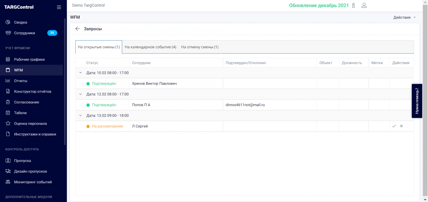Click the sidebar vertical scrollbar
The height and width of the screenshot is (202, 428).
point(65,81)
